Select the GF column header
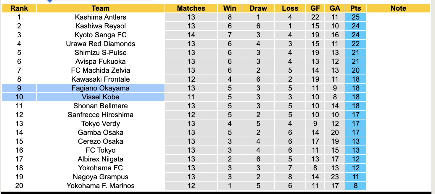This screenshot has height=194, width=435. click(x=315, y=8)
